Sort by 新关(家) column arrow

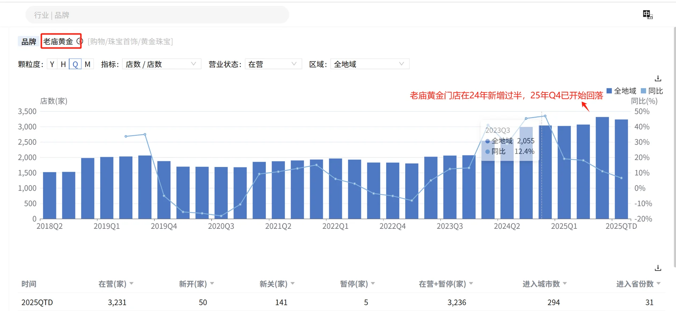tap(293, 283)
